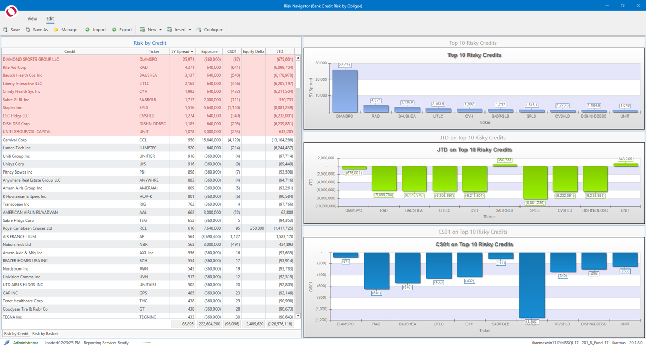Select the Risk by Basket bottom tab
Screen dimensions: 646x346
[45, 334]
